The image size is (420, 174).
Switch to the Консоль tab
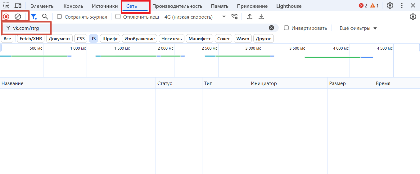73,6
